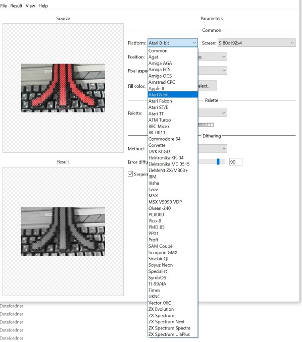Image resolution: width=302 pixels, height=342 pixels.
Task: Open the Position dropdown arrow
Action: click(224, 57)
